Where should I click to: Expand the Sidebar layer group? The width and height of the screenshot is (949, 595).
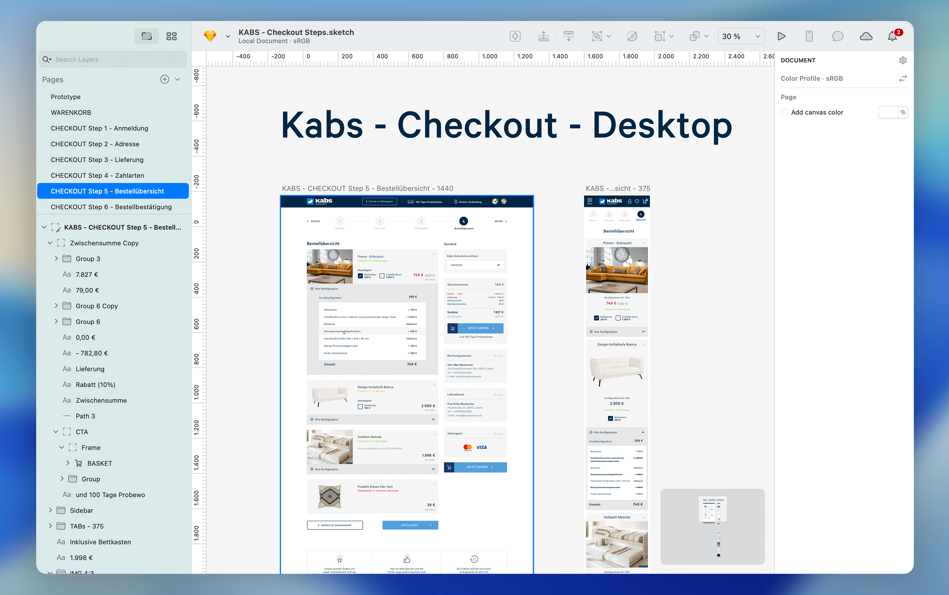point(50,510)
